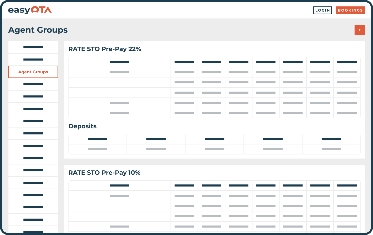Open the LOGIN button

[322, 10]
